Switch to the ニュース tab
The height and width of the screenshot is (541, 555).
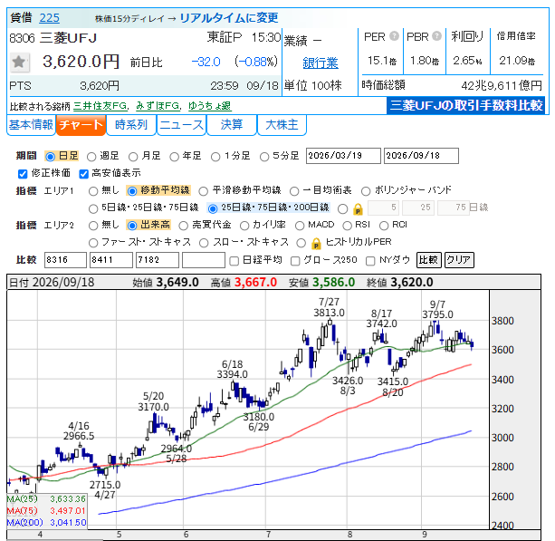(x=181, y=125)
